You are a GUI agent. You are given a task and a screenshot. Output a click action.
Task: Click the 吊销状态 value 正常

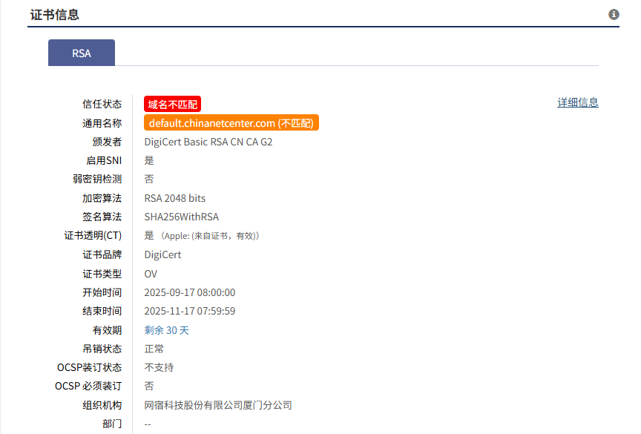point(153,348)
